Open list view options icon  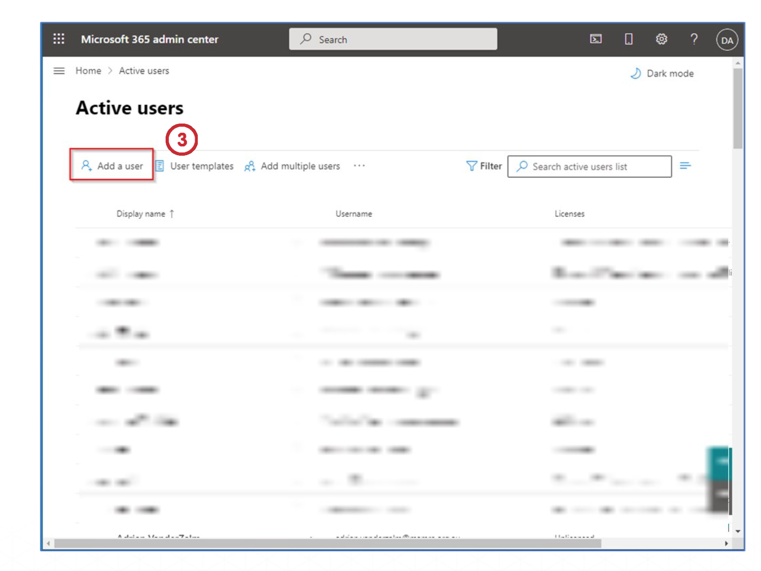tap(685, 166)
